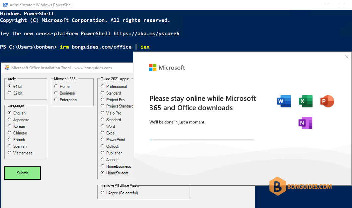The height and width of the screenshot is (208, 352).
Task: Click the download progress bar
Action: point(202,140)
